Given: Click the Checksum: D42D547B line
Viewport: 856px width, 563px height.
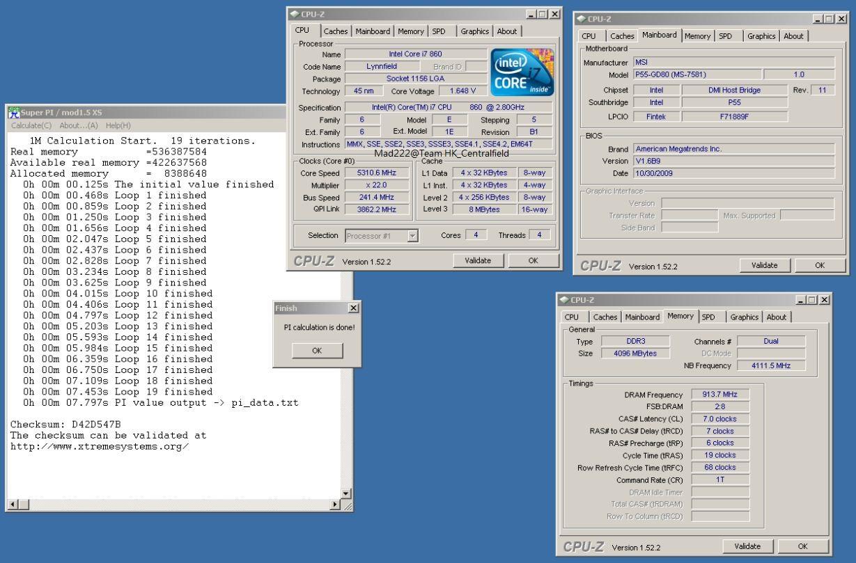Looking at the screenshot, I should point(66,424).
